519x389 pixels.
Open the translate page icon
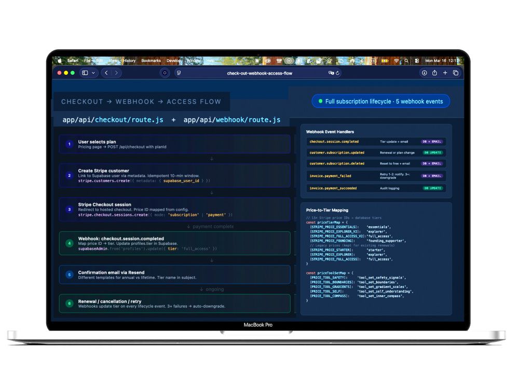[x=331, y=73]
